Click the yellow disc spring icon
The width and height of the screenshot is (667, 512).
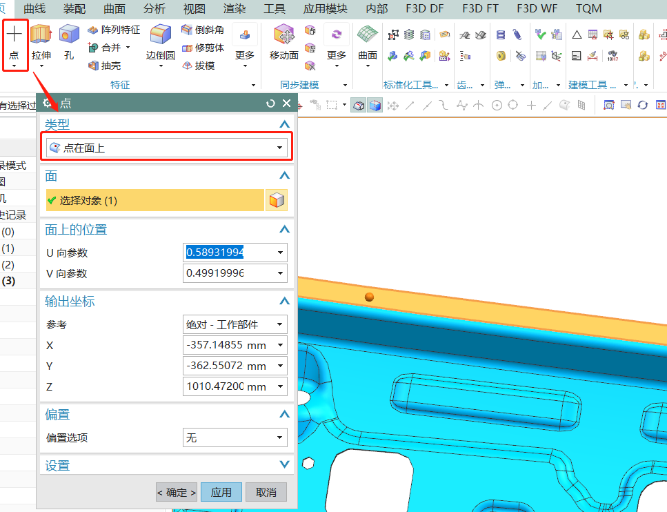click(501, 55)
